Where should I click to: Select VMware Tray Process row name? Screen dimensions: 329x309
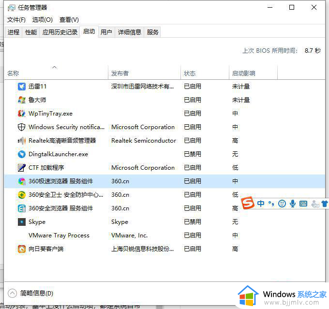(59, 235)
